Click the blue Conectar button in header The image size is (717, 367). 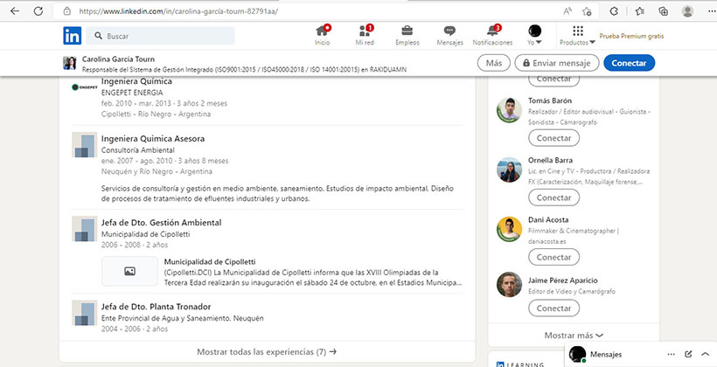pos(629,63)
